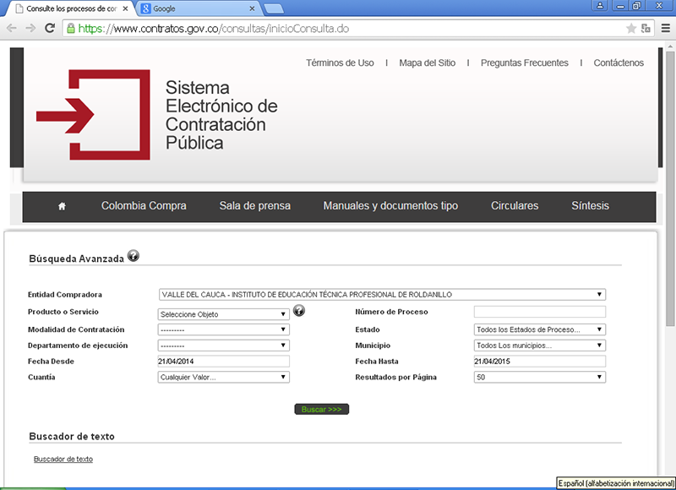
Task: Click the Número de Proceso input field
Action: pos(539,312)
